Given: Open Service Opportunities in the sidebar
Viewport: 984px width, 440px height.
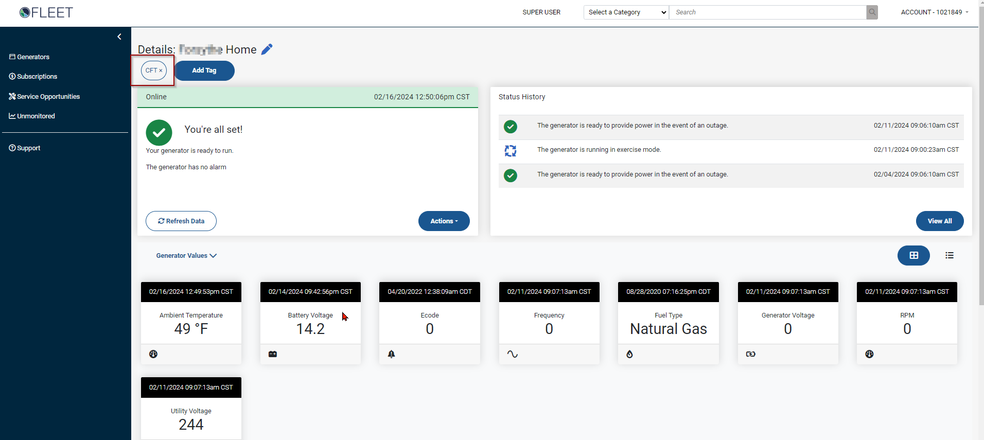Looking at the screenshot, I should tap(44, 97).
